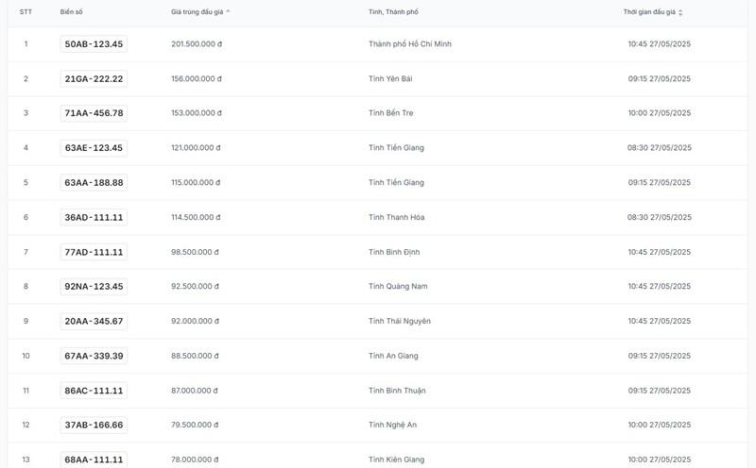
Task: Click the Giá trúng đấu giá column header
Action: pos(197,12)
